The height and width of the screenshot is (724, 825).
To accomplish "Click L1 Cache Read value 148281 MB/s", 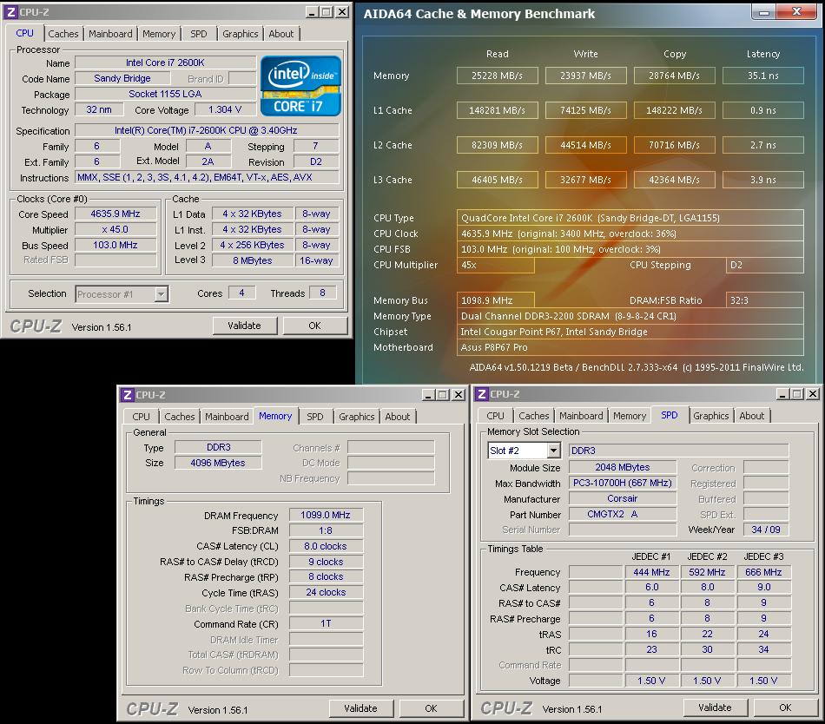I will coord(498,110).
